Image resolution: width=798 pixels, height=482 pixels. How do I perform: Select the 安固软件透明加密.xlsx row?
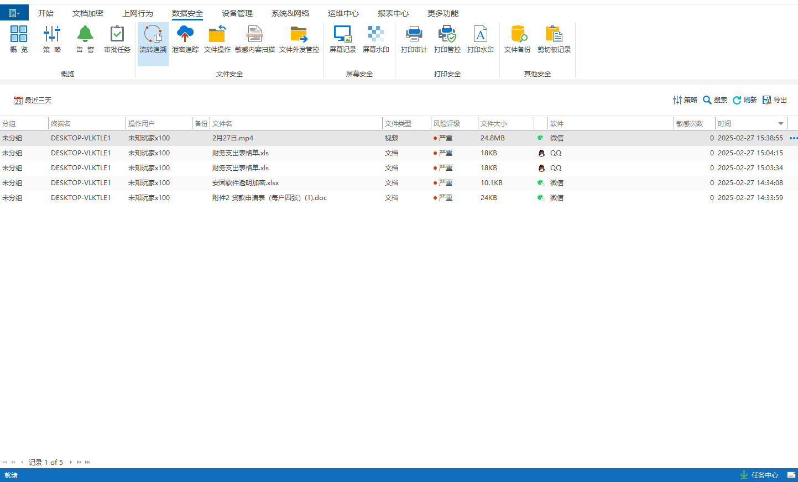point(246,183)
